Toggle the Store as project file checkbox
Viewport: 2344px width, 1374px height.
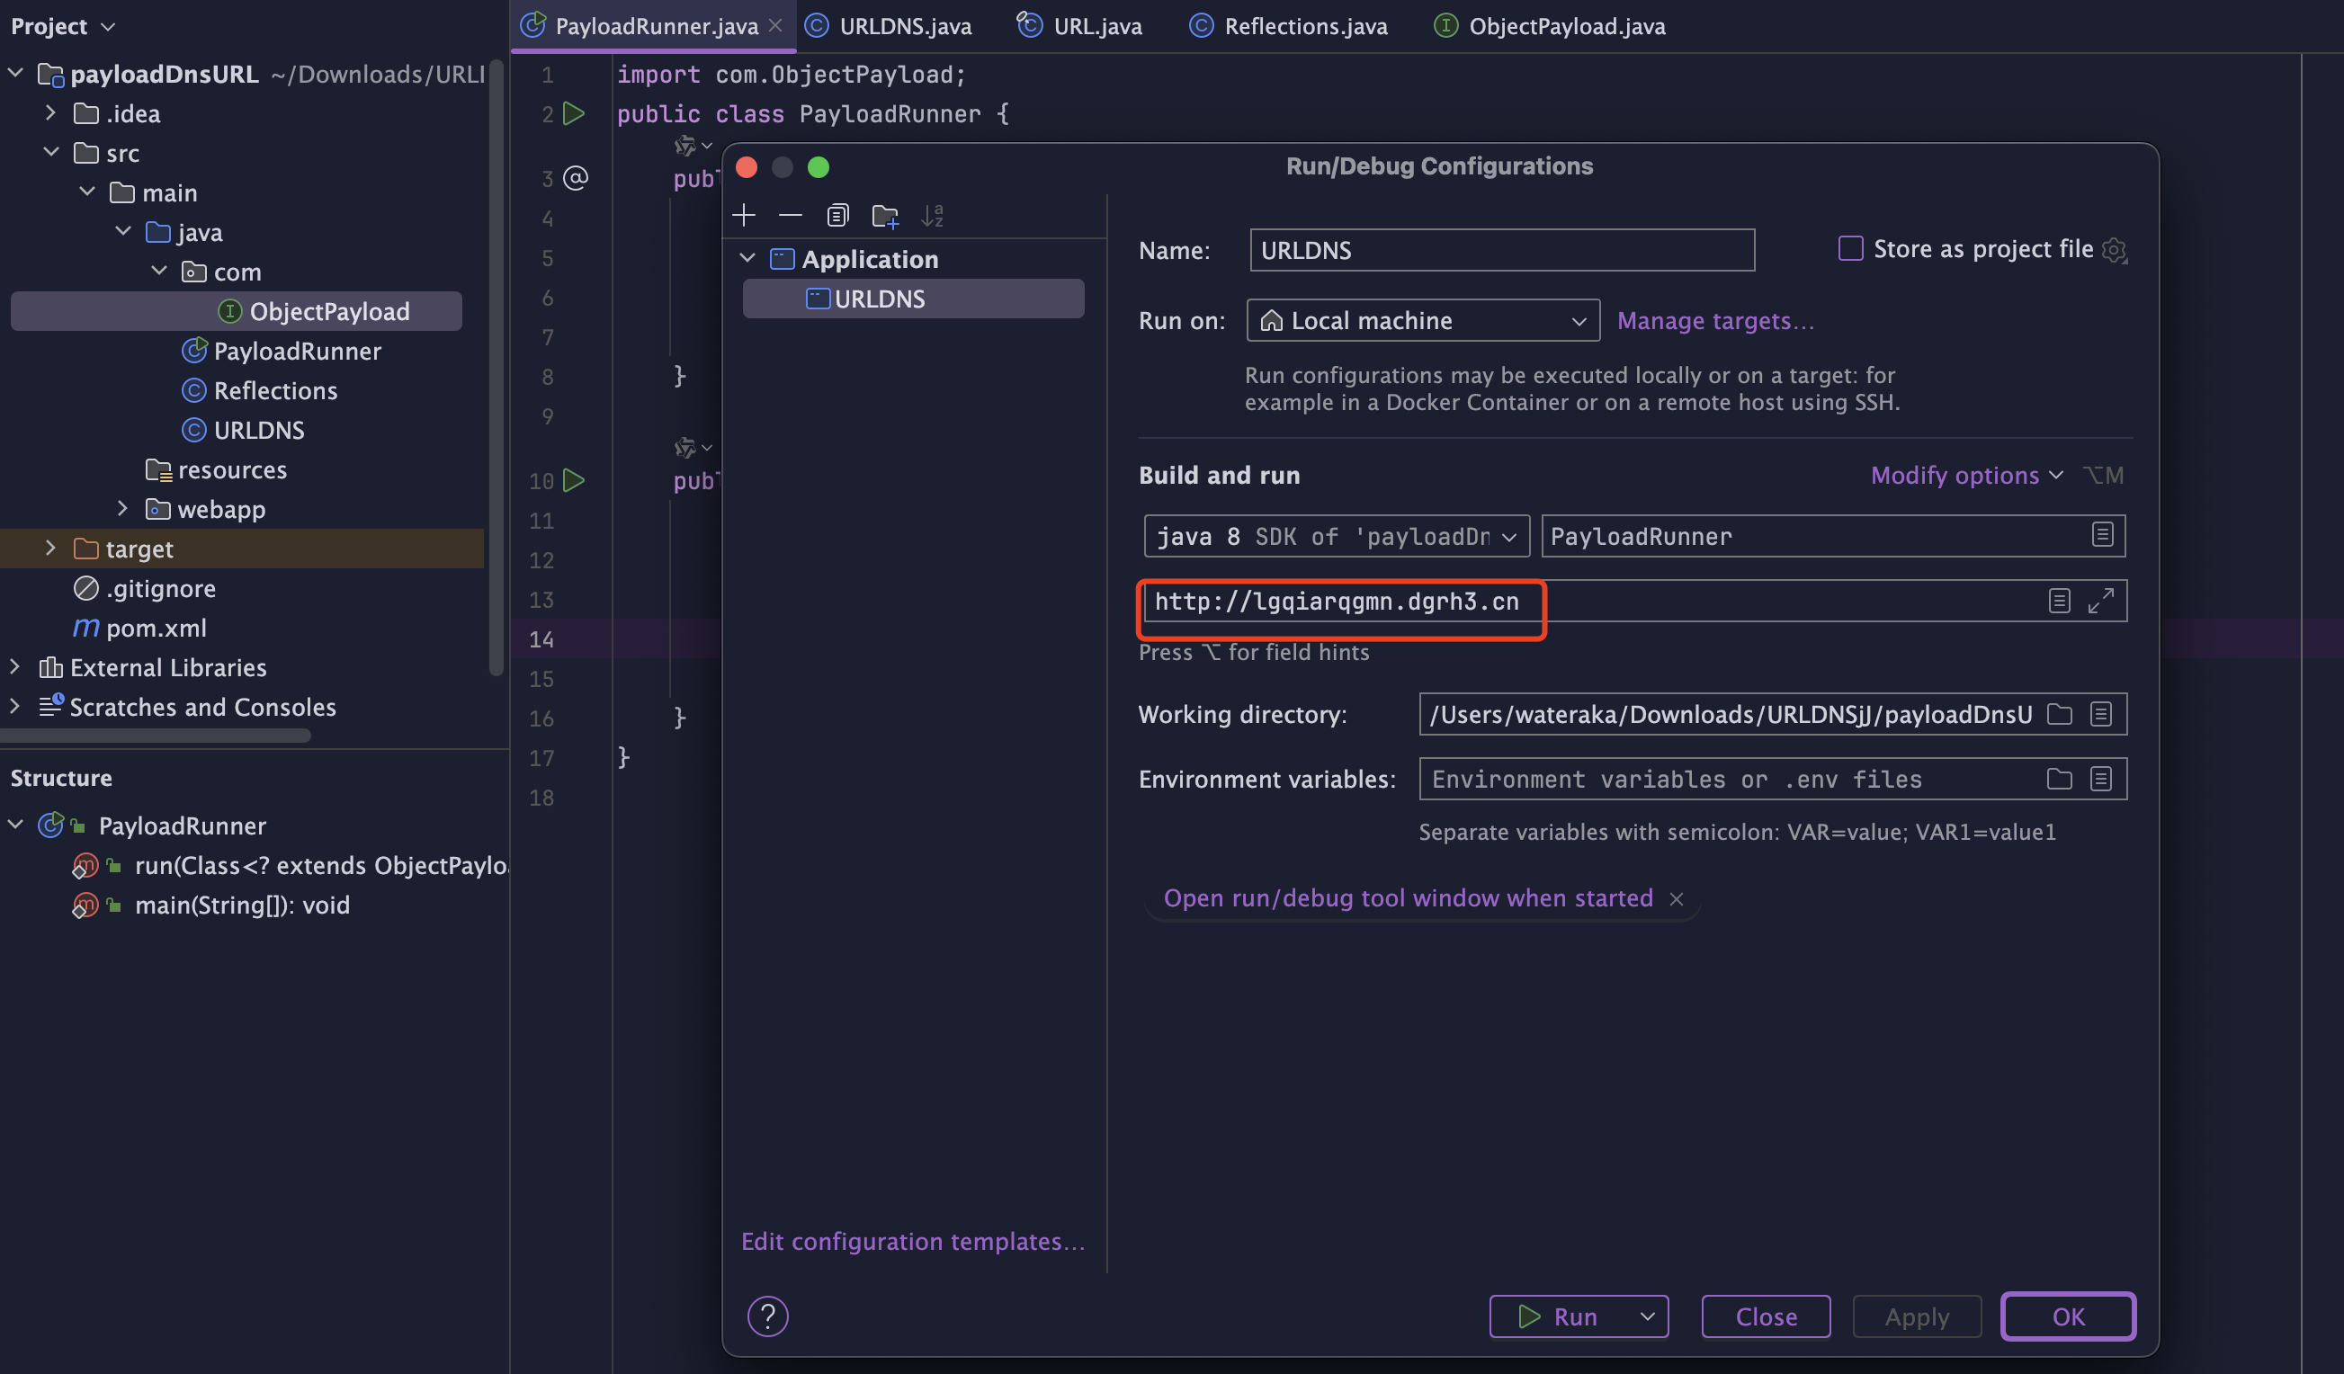(1850, 248)
